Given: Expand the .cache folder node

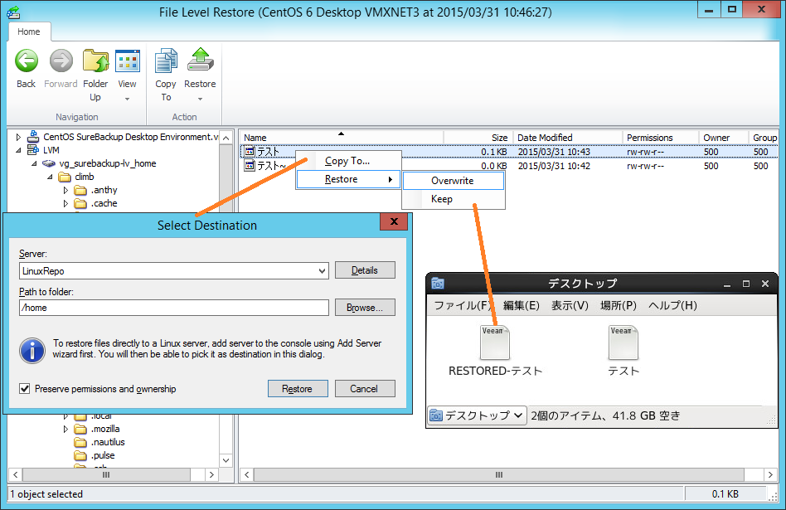Looking at the screenshot, I should (65, 203).
